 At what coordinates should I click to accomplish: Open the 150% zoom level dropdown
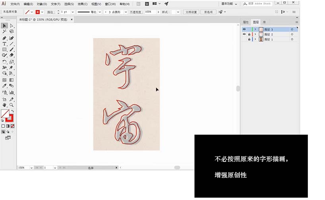(x=31, y=168)
